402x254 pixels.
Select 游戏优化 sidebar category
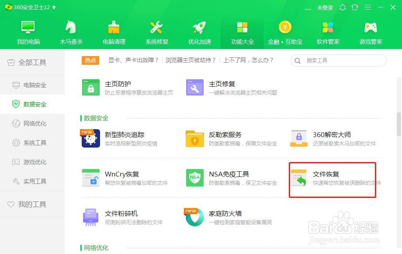tap(32, 162)
